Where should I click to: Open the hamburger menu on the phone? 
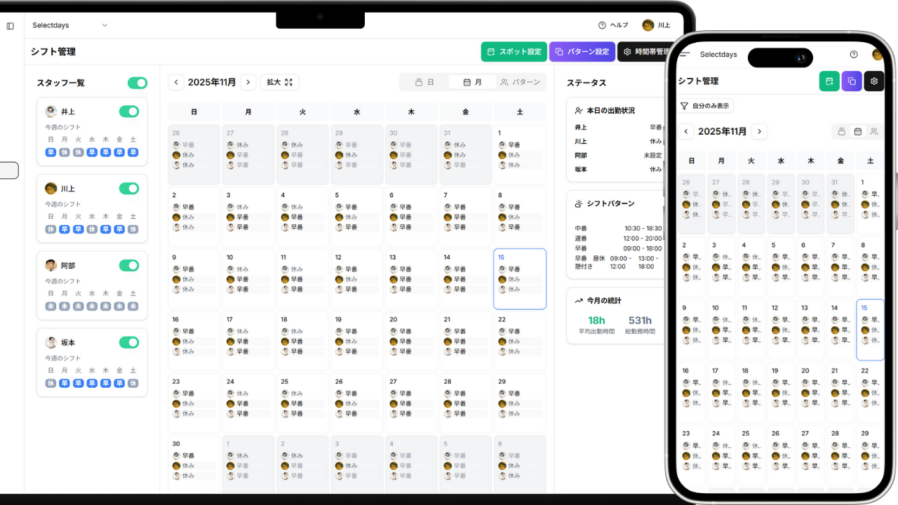click(x=685, y=54)
